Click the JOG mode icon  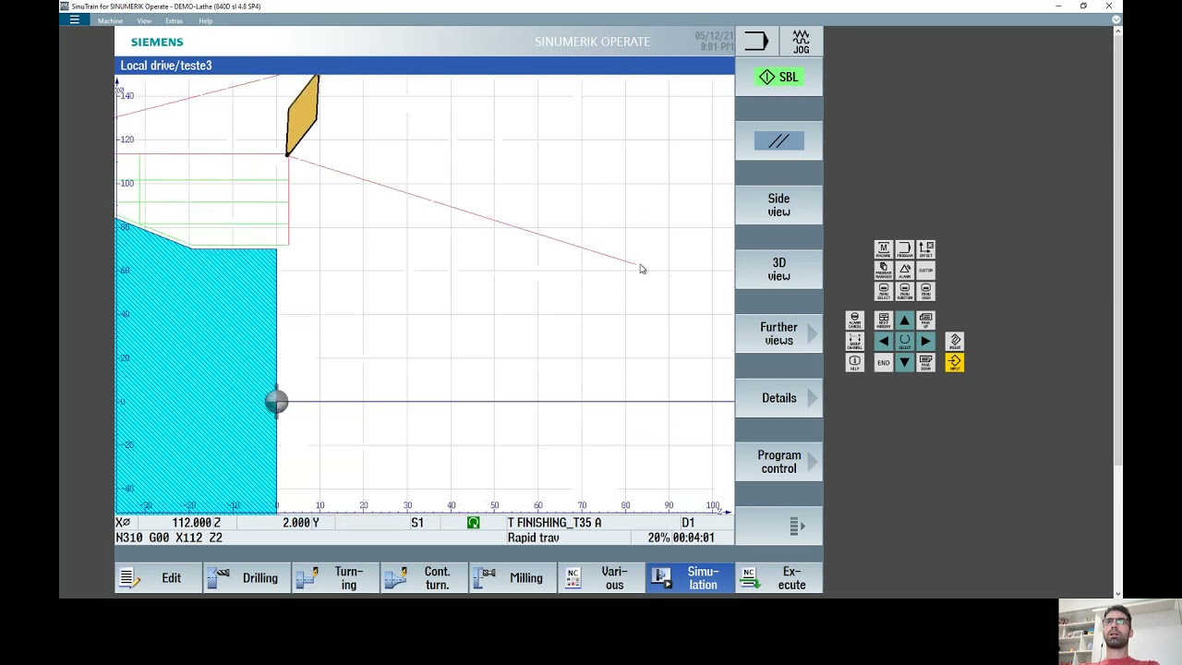(x=801, y=42)
